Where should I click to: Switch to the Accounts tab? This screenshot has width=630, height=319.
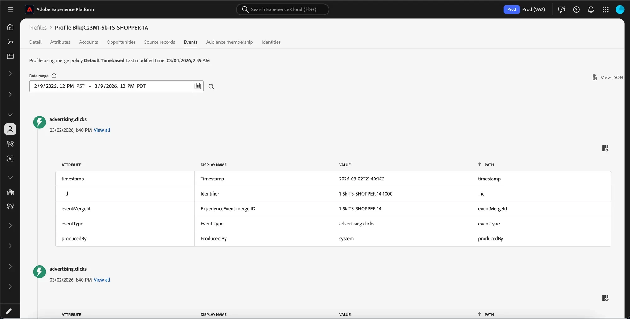pyautogui.click(x=89, y=42)
